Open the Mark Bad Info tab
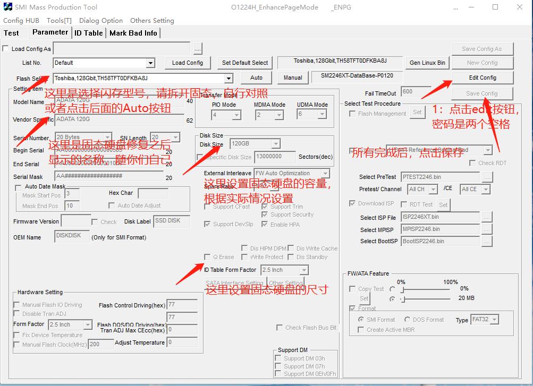Image resolution: width=533 pixels, height=386 pixels. tap(133, 33)
